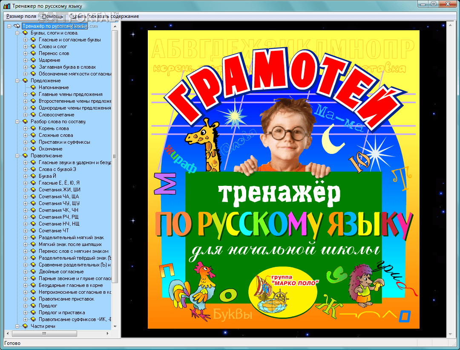Image resolution: width=460 pixels, height=350 pixels.
Task: Click the book icon beside Гласные и согласные буквы
Action: pyautogui.click(x=34, y=40)
